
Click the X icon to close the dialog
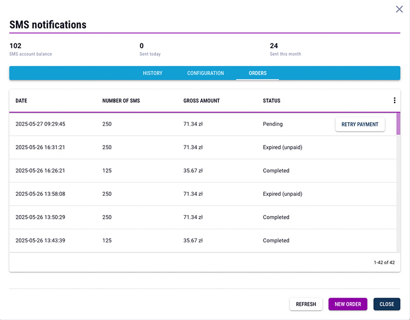click(x=399, y=9)
